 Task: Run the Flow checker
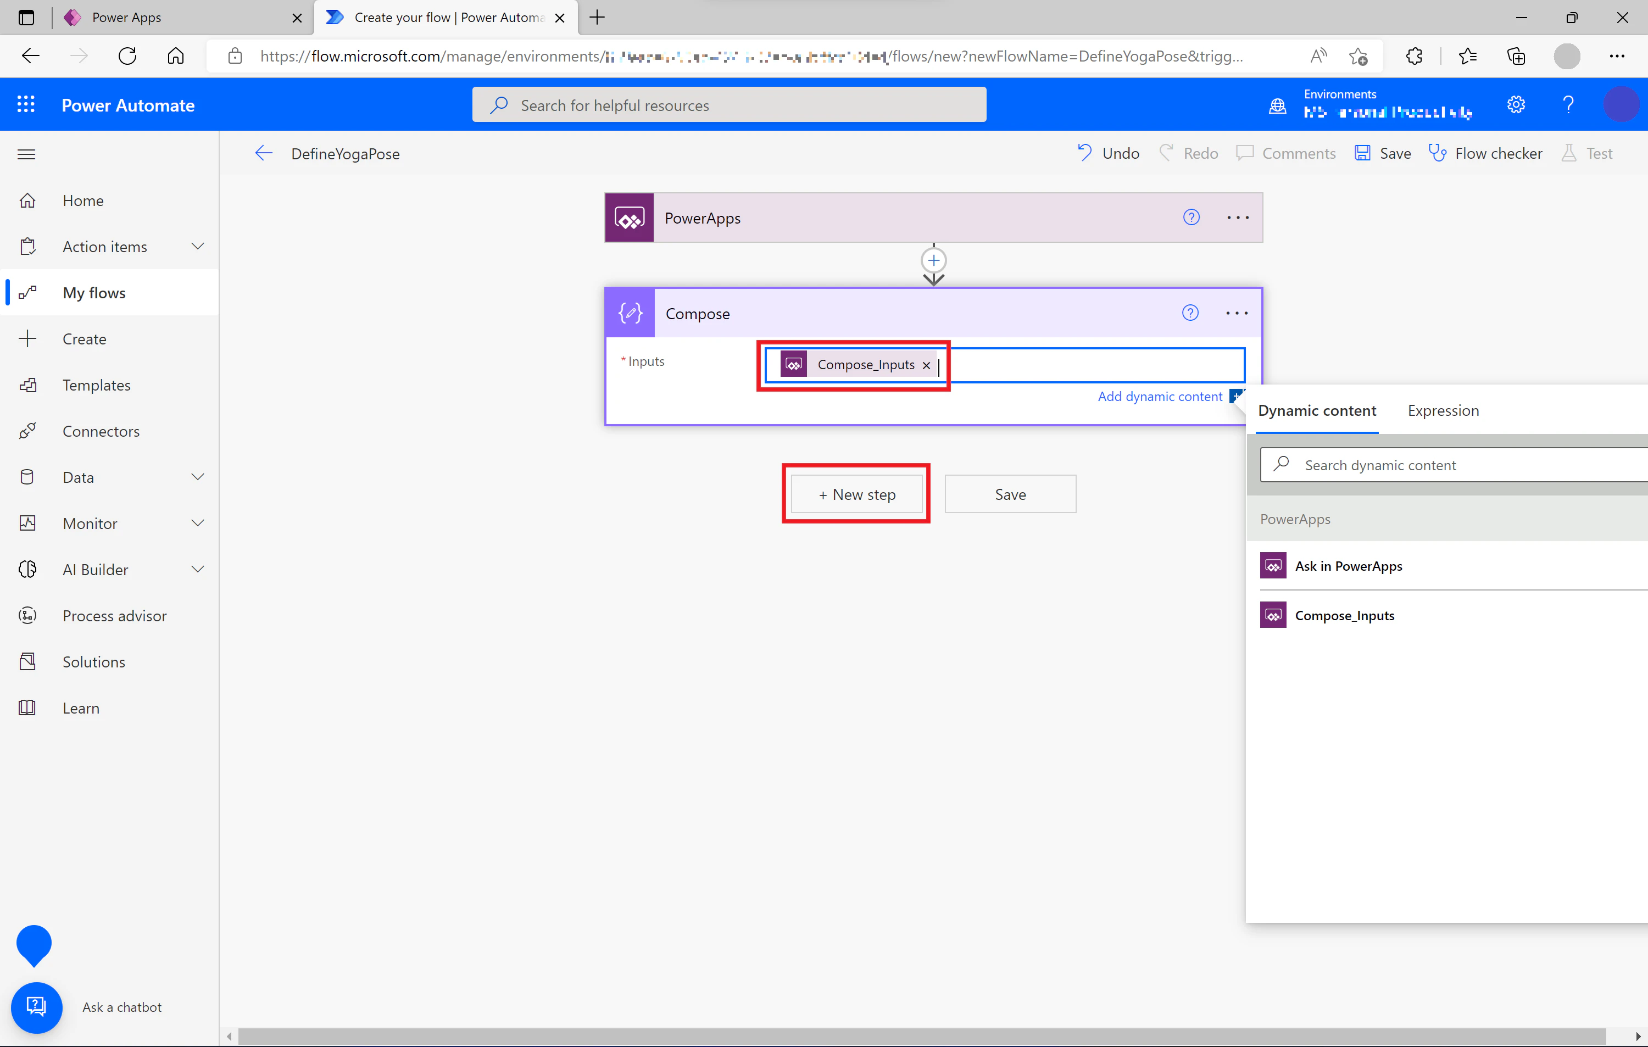(1485, 153)
